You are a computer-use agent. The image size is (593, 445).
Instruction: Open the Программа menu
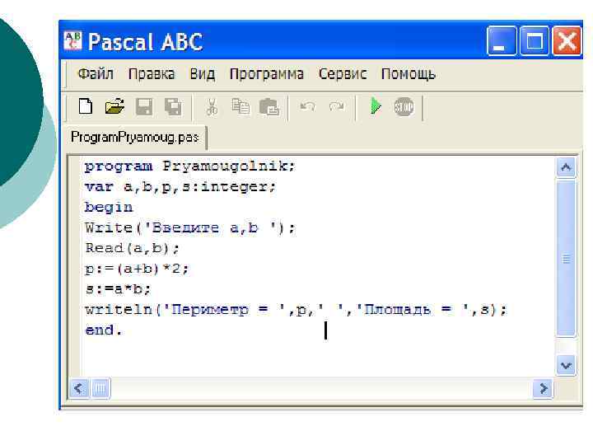267,74
